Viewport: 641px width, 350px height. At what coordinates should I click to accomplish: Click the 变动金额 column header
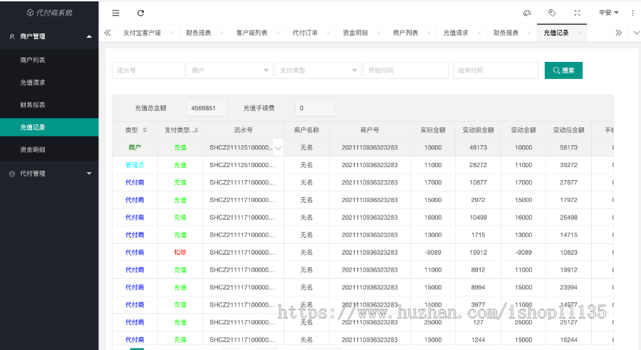[523, 130]
